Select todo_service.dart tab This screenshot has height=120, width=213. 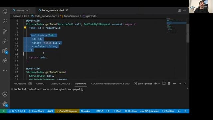coord(53,10)
